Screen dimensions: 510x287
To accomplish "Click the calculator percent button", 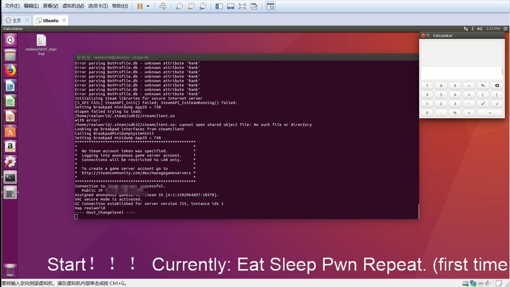I will click(455, 113).
